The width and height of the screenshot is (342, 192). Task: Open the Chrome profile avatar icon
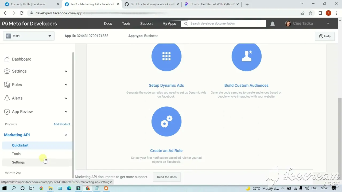pyautogui.click(x=328, y=13)
